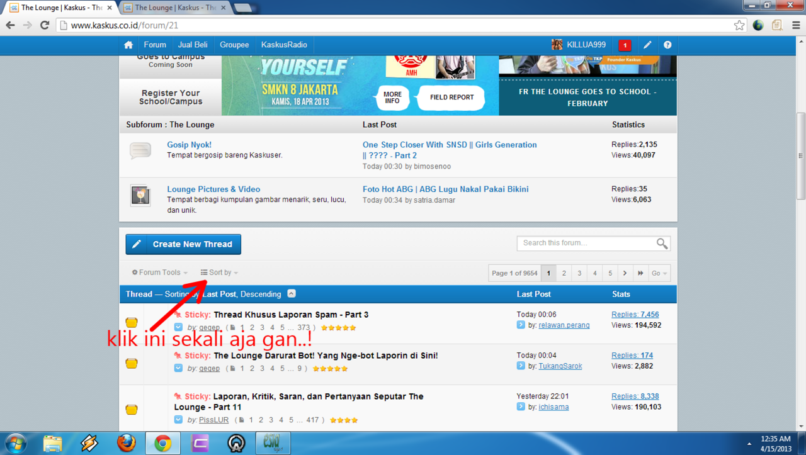This screenshot has width=806, height=455.
Task: Go to Kaskus home icon
Action: 128,45
